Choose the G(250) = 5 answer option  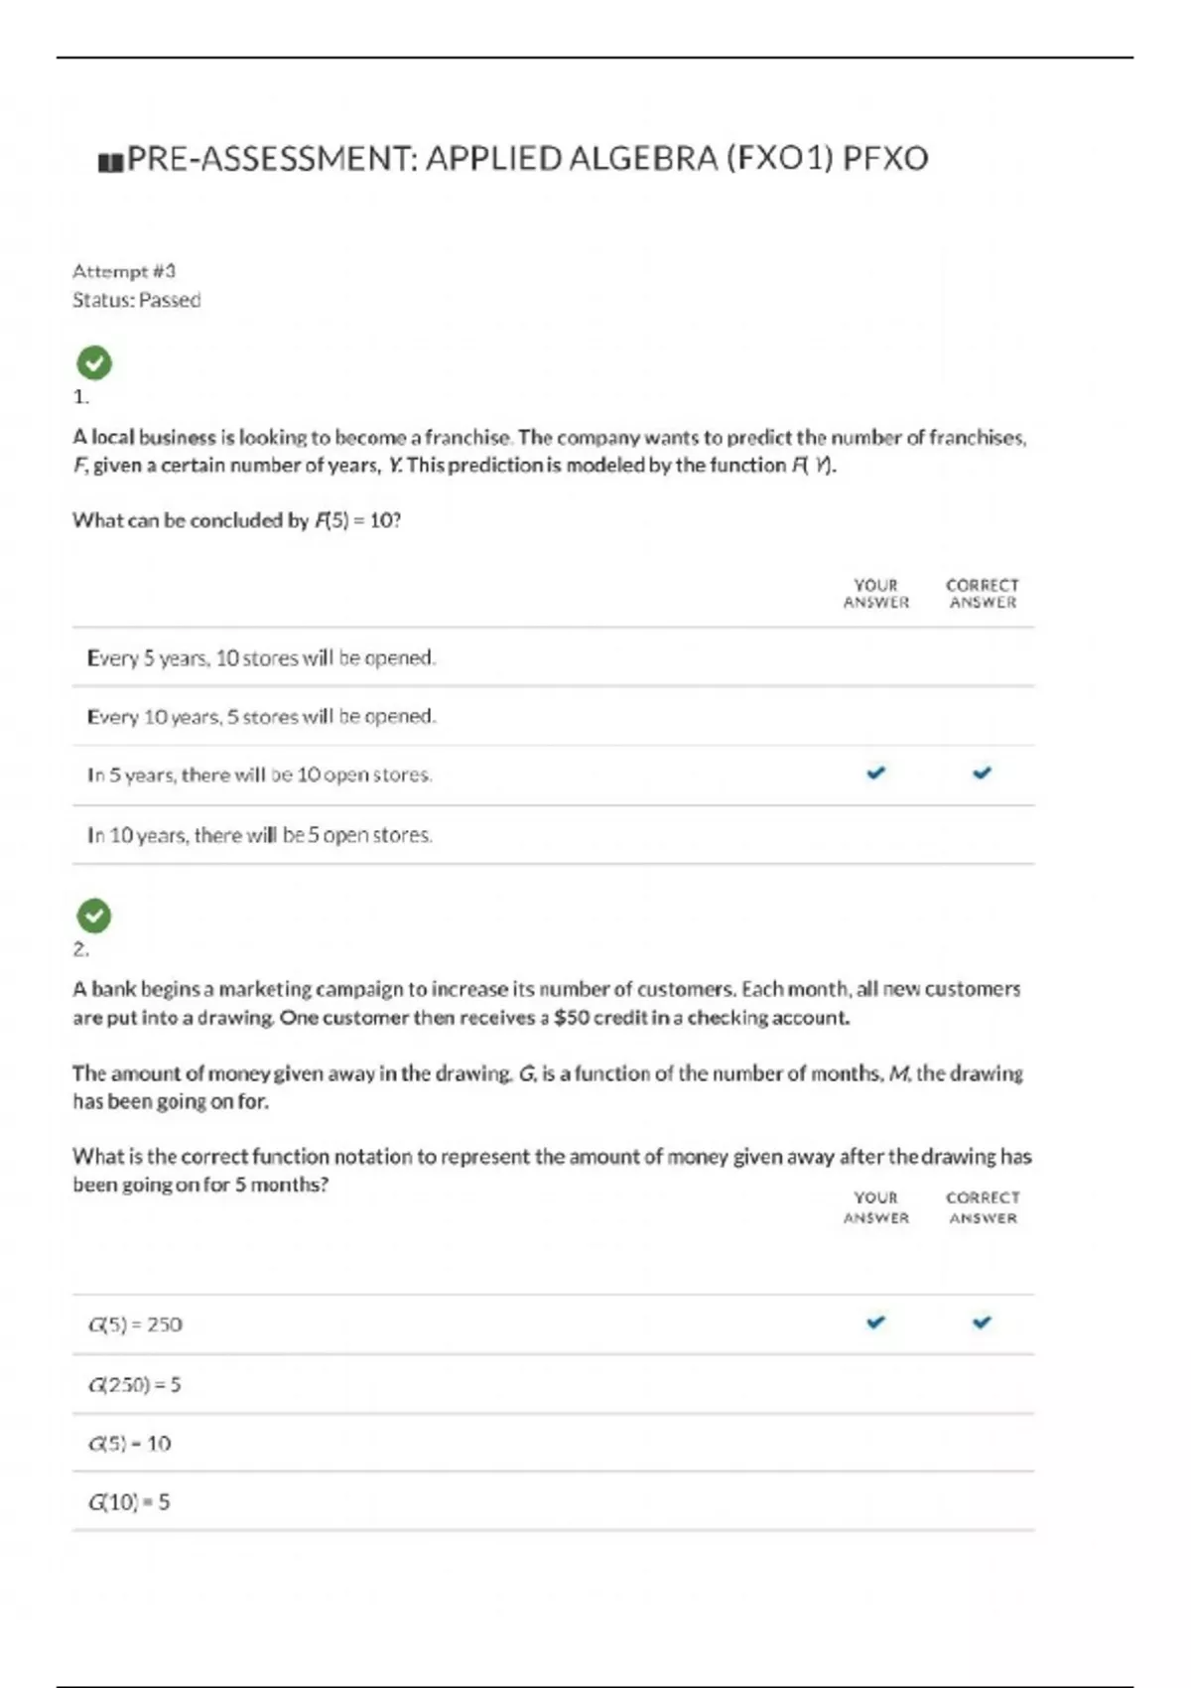tap(134, 1384)
